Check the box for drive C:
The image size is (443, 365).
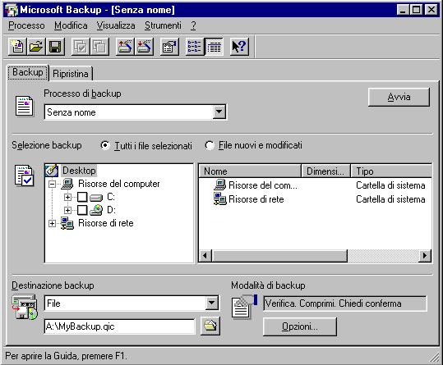(82, 197)
